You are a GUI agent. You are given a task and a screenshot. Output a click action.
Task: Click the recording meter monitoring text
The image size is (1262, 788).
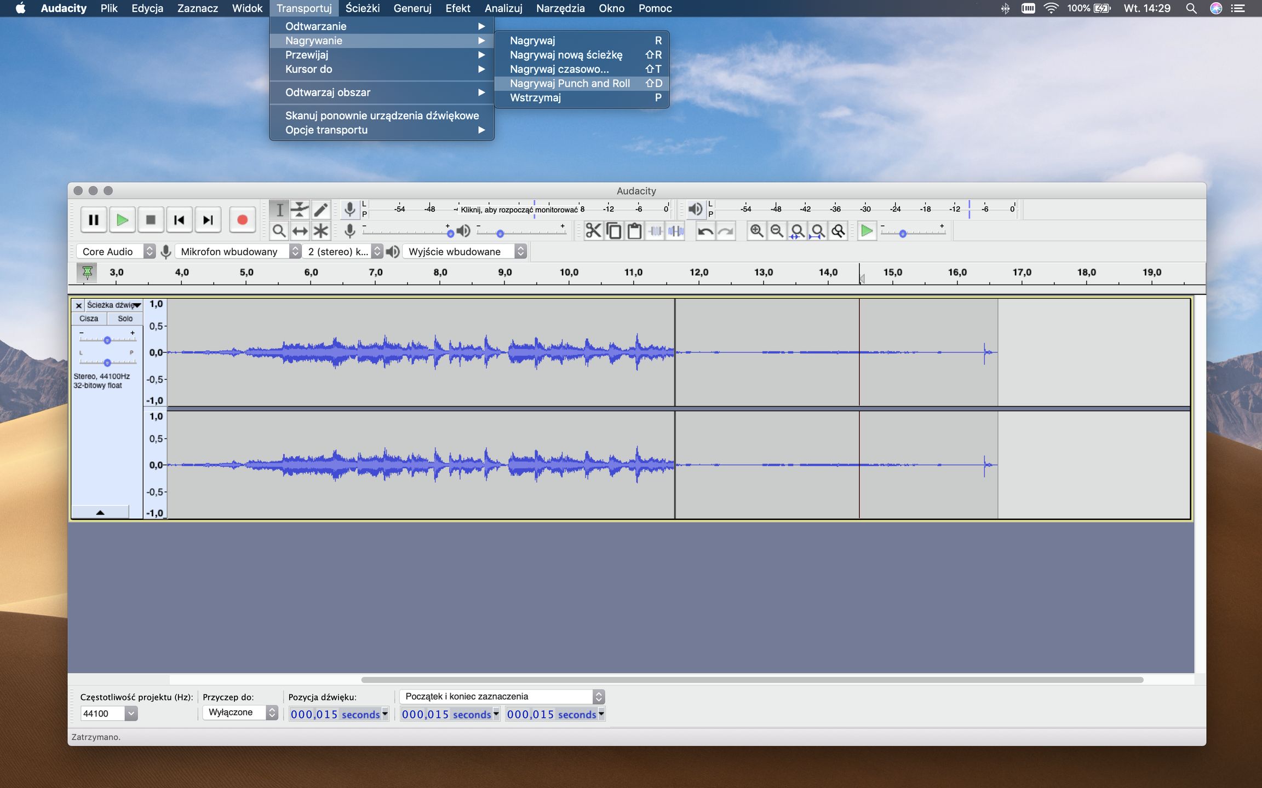518,210
